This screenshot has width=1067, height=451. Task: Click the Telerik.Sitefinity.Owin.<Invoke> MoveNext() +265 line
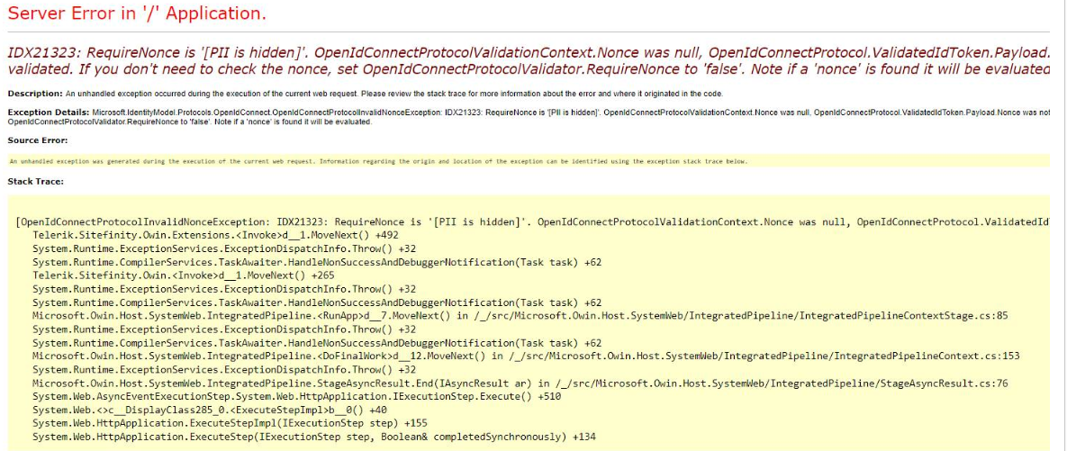[x=183, y=275]
